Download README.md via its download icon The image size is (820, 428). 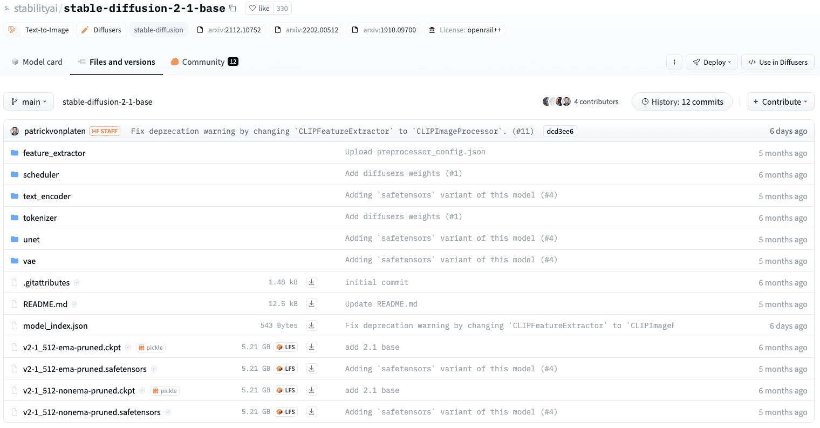[x=311, y=304]
